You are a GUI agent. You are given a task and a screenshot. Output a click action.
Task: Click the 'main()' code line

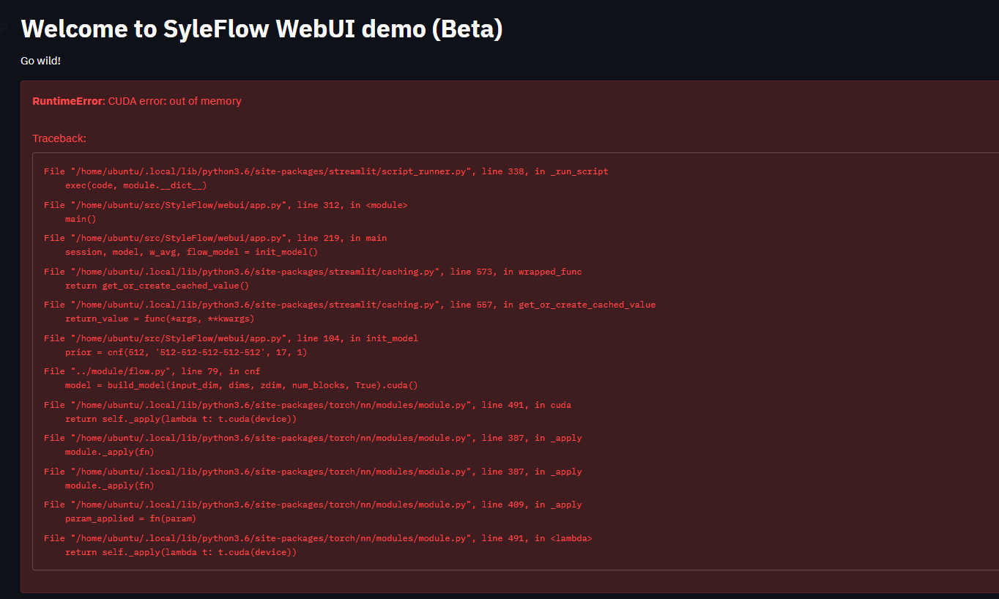point(81,219)
